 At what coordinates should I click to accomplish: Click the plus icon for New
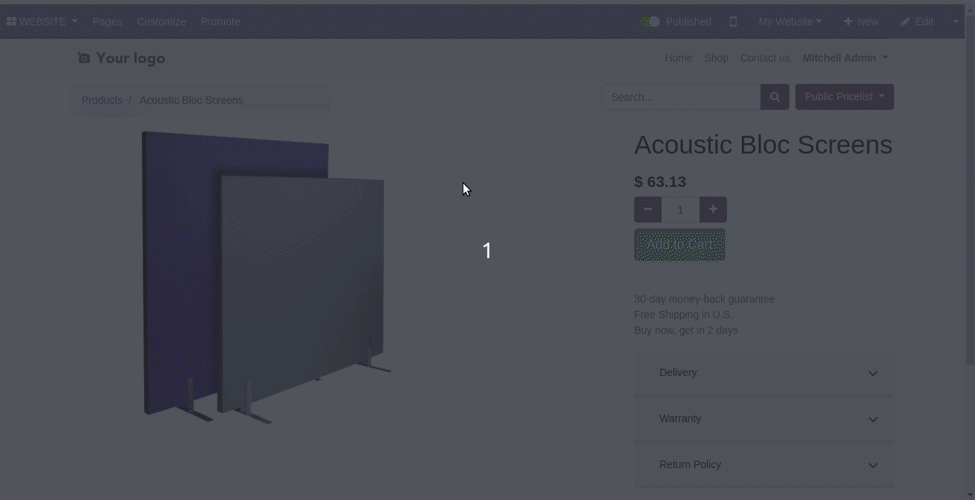pos(848,22)
